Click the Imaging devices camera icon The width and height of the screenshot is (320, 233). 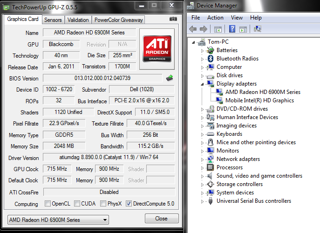211,126
